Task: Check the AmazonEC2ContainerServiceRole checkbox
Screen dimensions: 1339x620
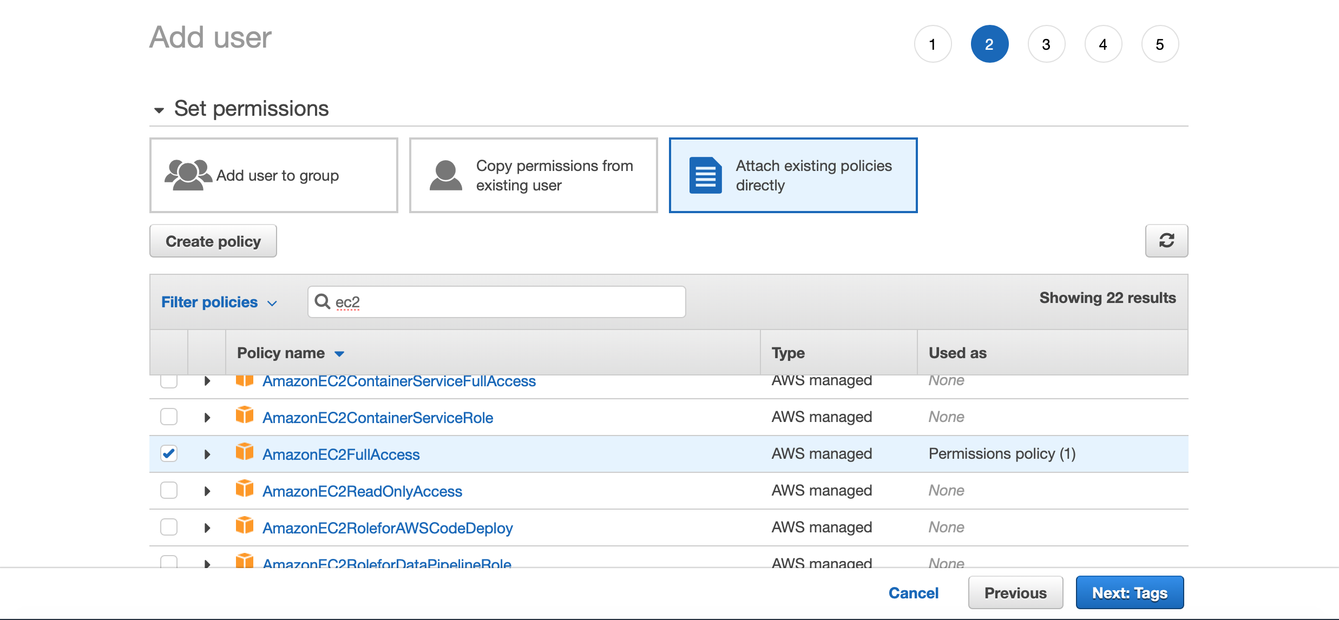Action: click(x=169, y=417)
